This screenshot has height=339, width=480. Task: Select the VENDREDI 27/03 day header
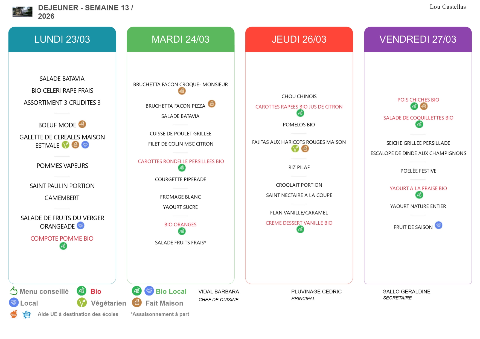tap(418, 39)
